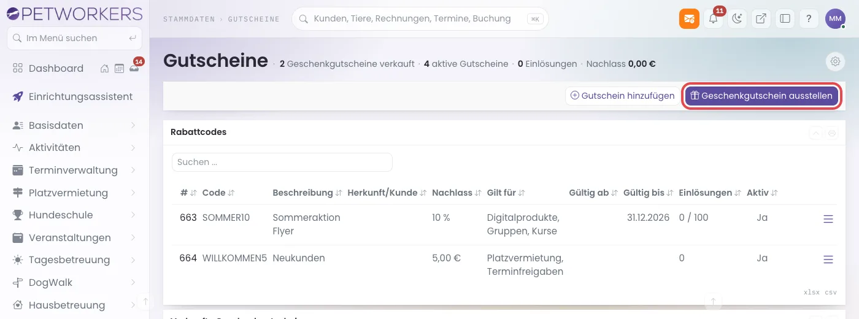Click Gutschein hinzufügen button
This screenshot has height=319, width=859.
[622, 96]
